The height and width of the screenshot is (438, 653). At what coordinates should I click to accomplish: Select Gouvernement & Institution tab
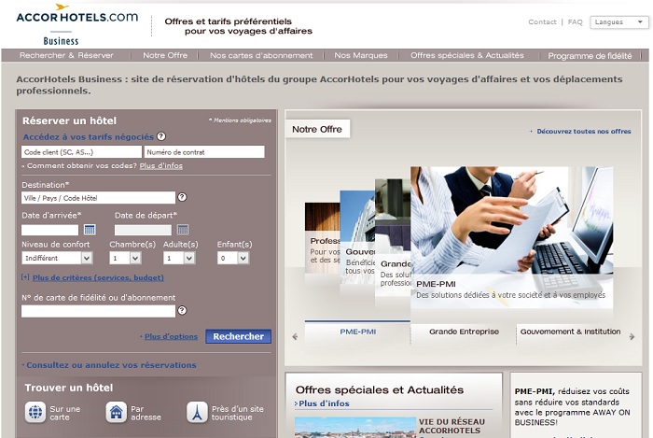(x=570, y=332)
